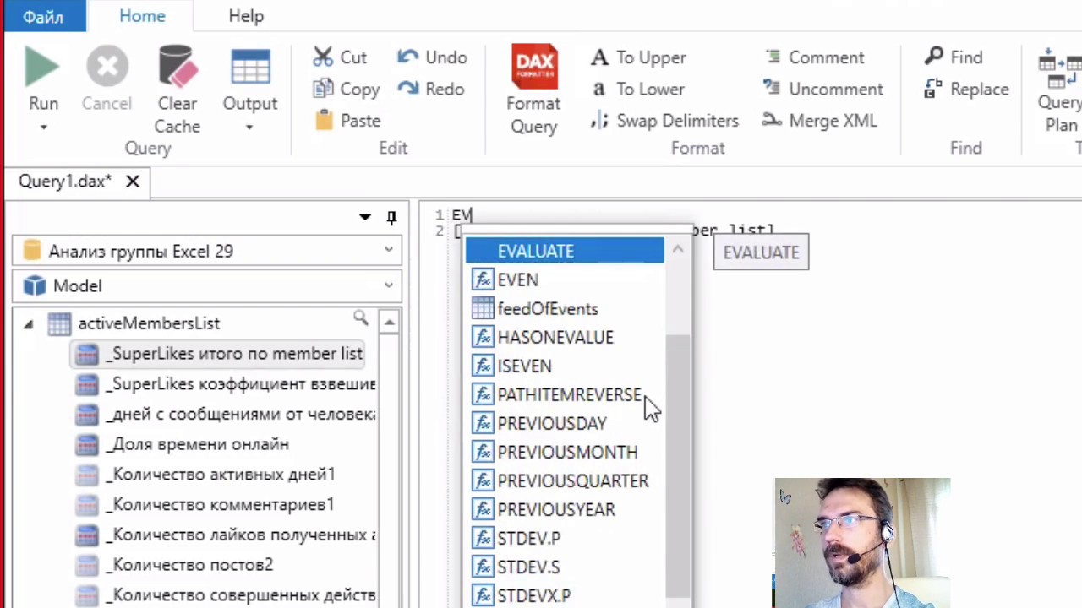Select STDEVX.P in autocomplete list
1082x608 pixels.
click(565, 595)
